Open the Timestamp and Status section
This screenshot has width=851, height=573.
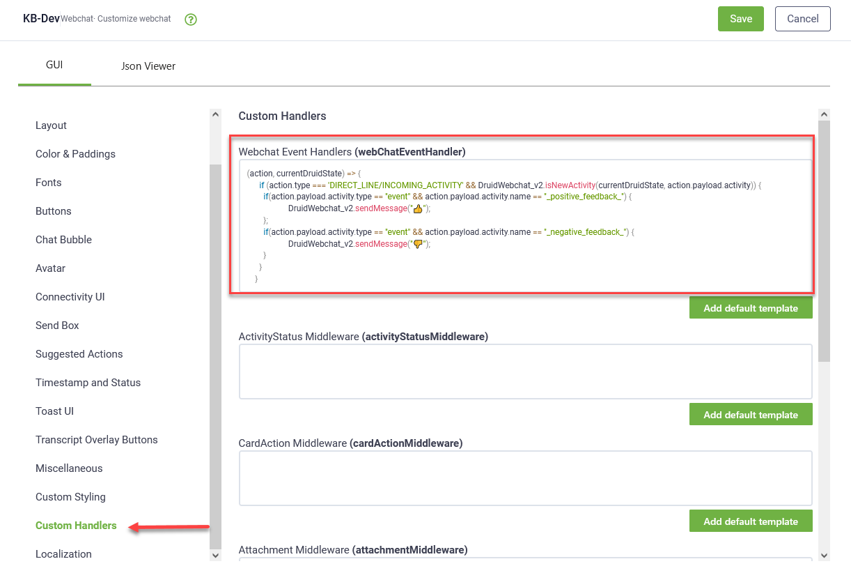tap(88, 383)
